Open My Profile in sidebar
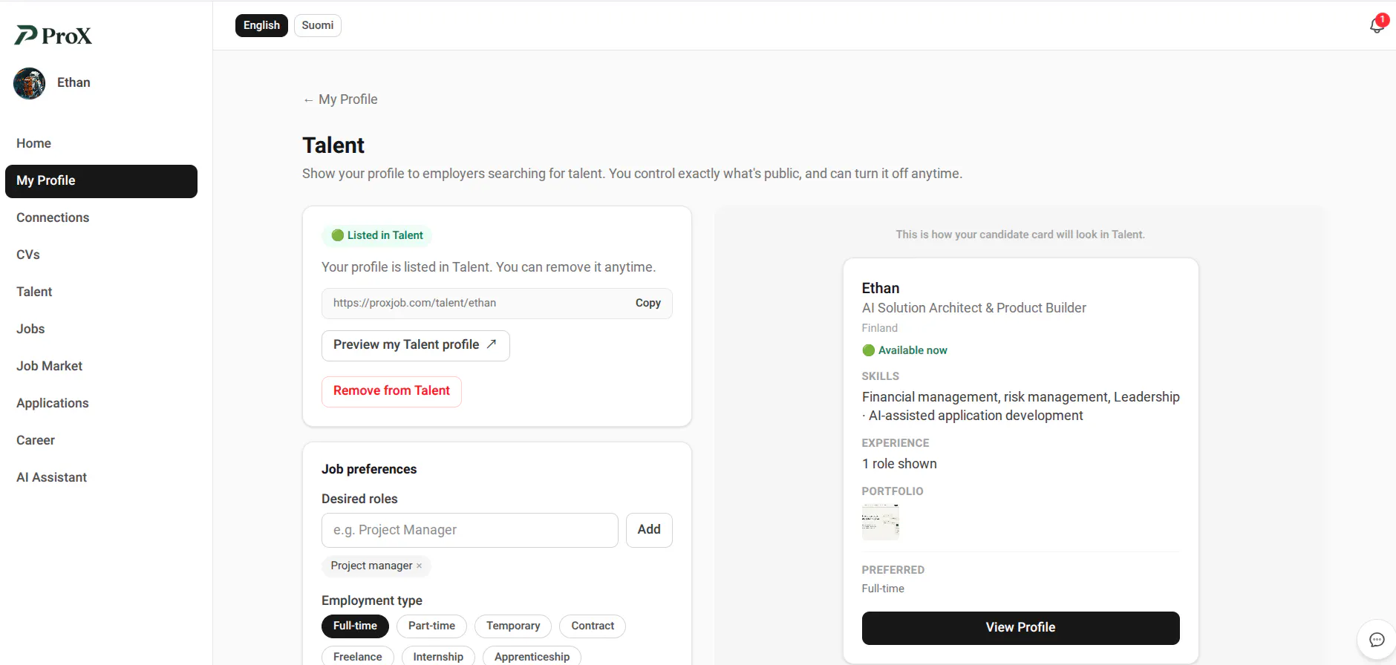This screenshot has height=665, width=1396. pyautogui.click(x=101, y=181)
